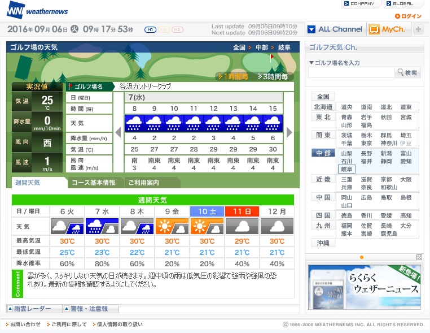This screenshot has width=430, height=333.
Task: Click the plus add-channel button
Action: [x=418, y=29]
